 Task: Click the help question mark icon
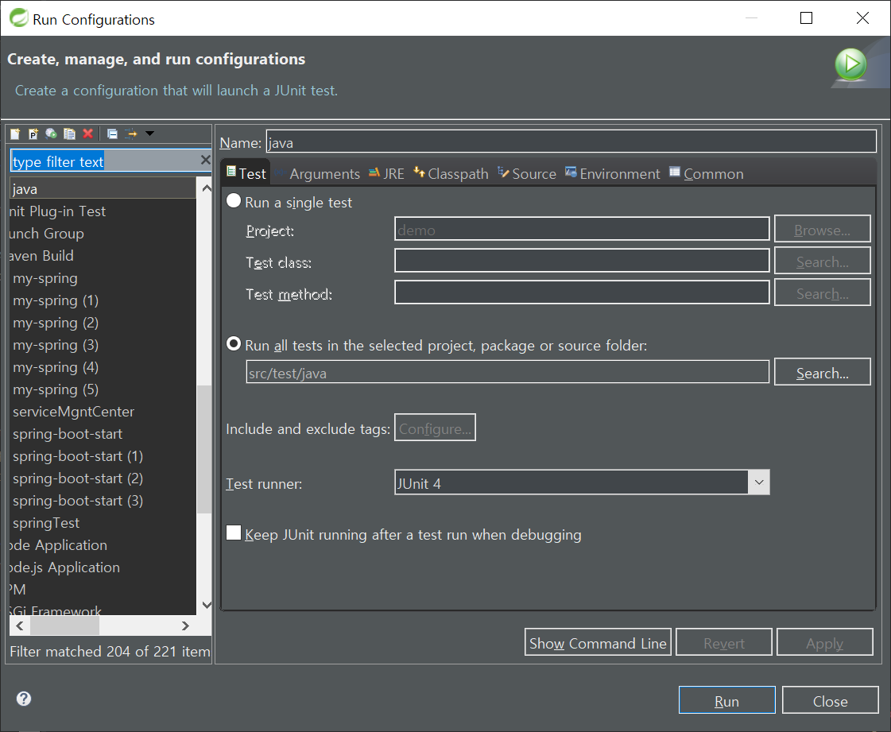pos(24,699)
